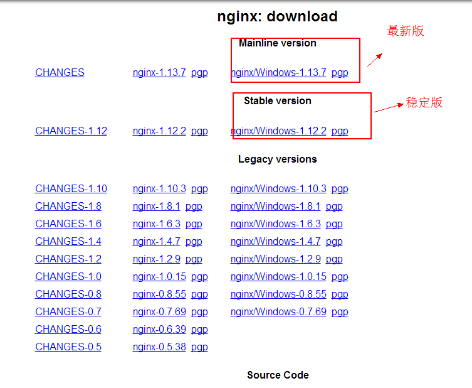
Task: Open pgp signature for nginx-0.5.38
Action: (199, 347)
